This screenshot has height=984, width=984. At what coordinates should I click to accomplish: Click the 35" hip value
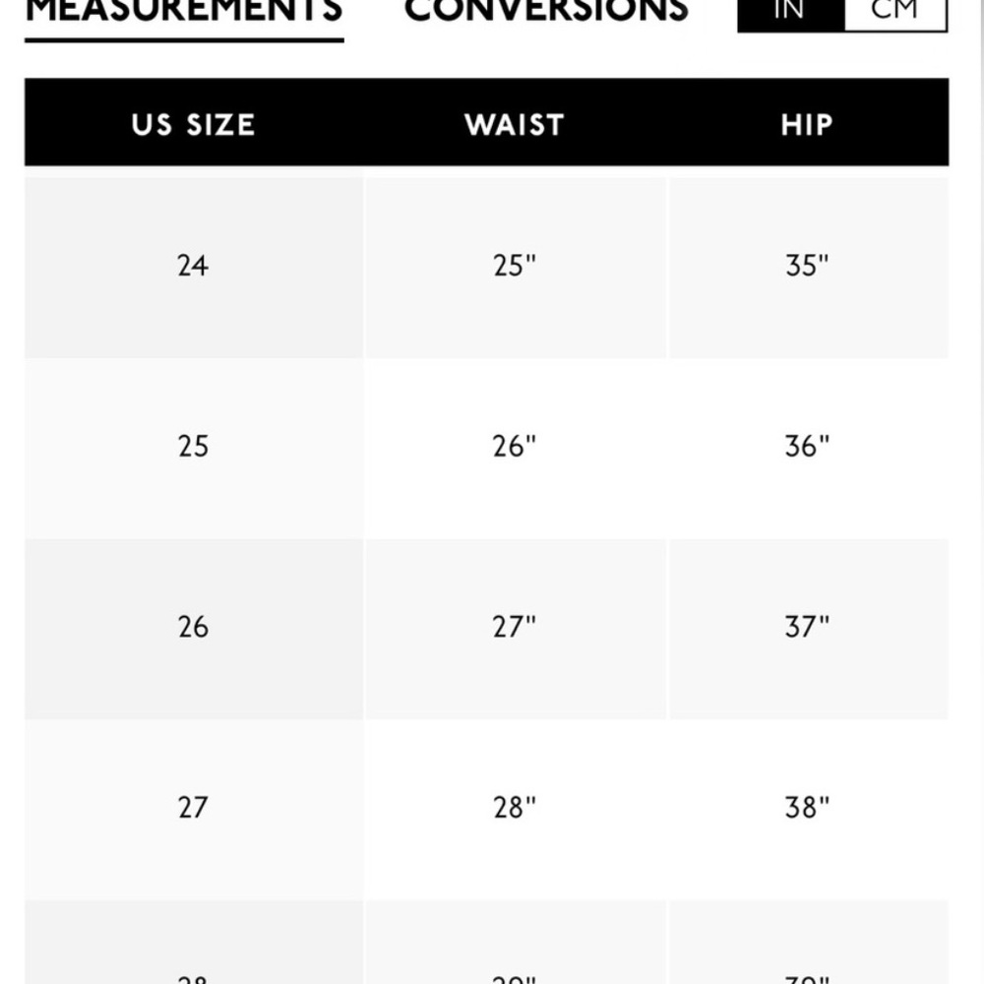pyautogui.click(x=808, y=266)
